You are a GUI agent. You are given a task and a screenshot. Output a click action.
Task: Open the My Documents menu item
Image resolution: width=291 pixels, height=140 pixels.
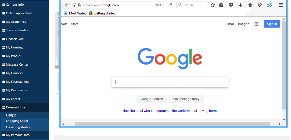pos(24,90)
